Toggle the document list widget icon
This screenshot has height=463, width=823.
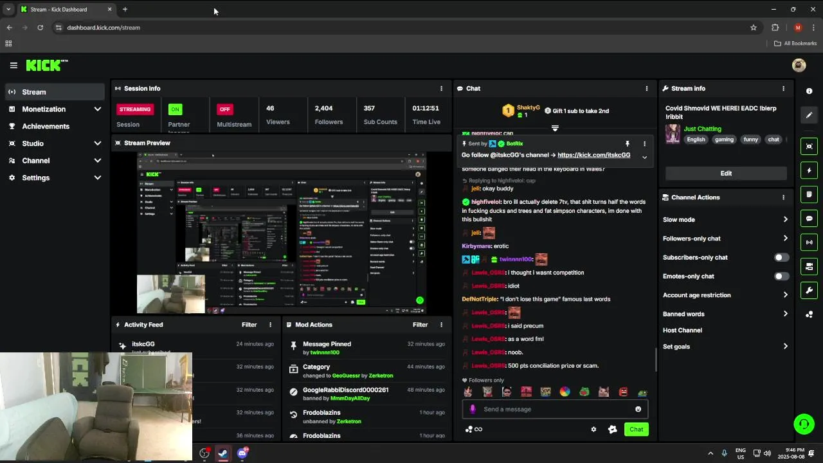[x=809, y=194]
